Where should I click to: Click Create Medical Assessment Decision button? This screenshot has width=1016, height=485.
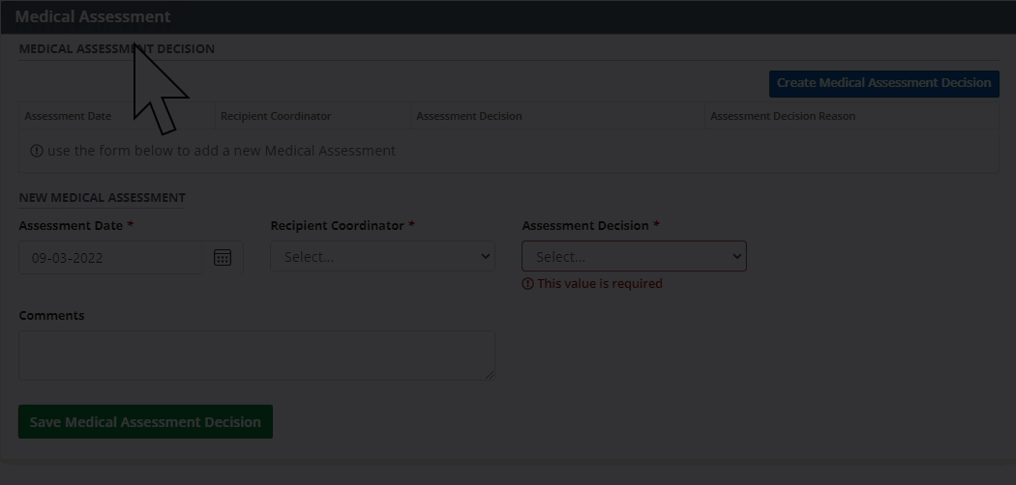(883, 83)
